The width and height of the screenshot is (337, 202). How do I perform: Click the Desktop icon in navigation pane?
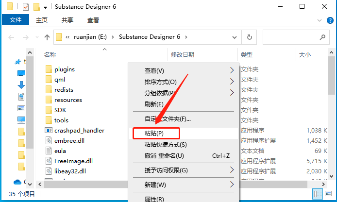pyautogui.click(x=21, y=73)
